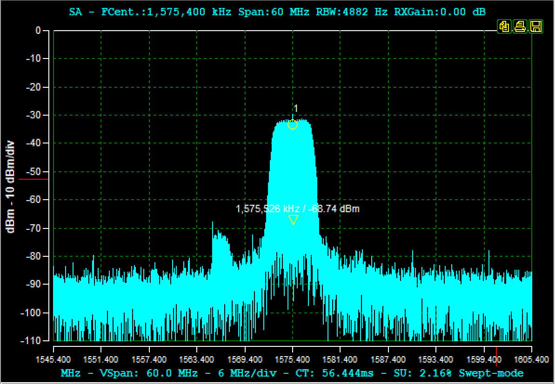
Task: Click the 1605.400 stop frequency label
Action: pyautogui.click(x=532, y=360)
